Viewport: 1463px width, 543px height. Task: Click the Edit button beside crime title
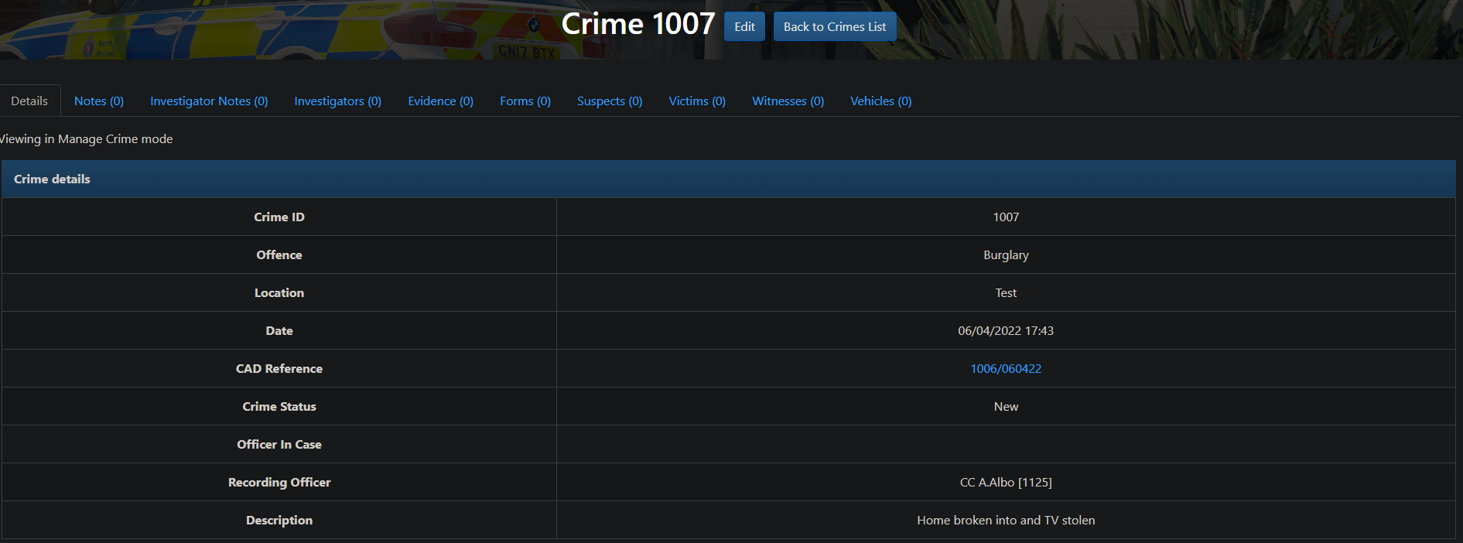744,26
